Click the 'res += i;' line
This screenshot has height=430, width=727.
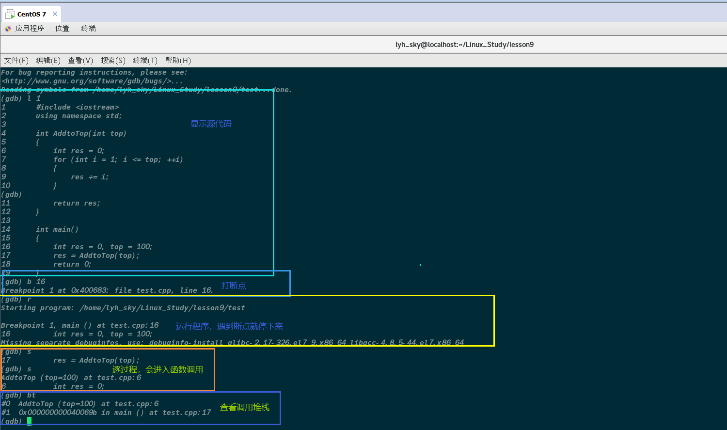click(90, 177)
